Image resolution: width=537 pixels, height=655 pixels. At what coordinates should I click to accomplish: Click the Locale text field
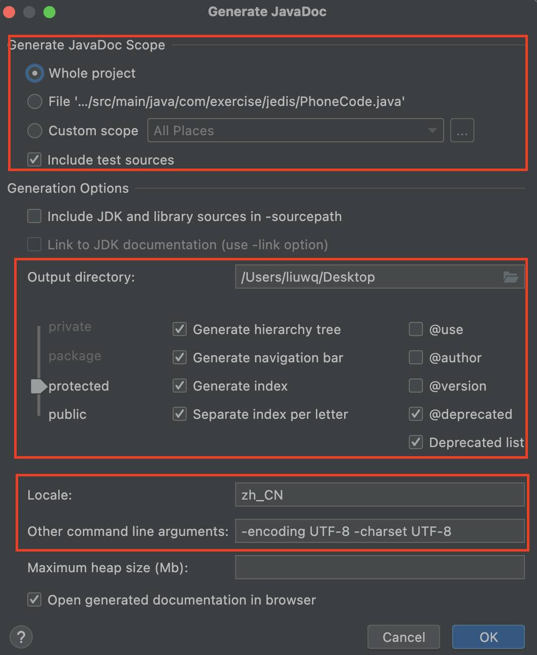tap(380, 495)
